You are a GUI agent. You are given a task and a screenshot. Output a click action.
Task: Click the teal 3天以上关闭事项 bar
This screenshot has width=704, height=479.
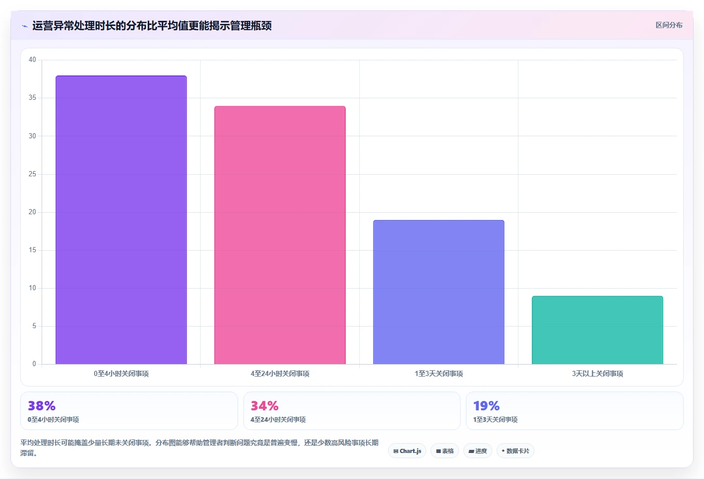pyautogui.click(x=597, y=330)
